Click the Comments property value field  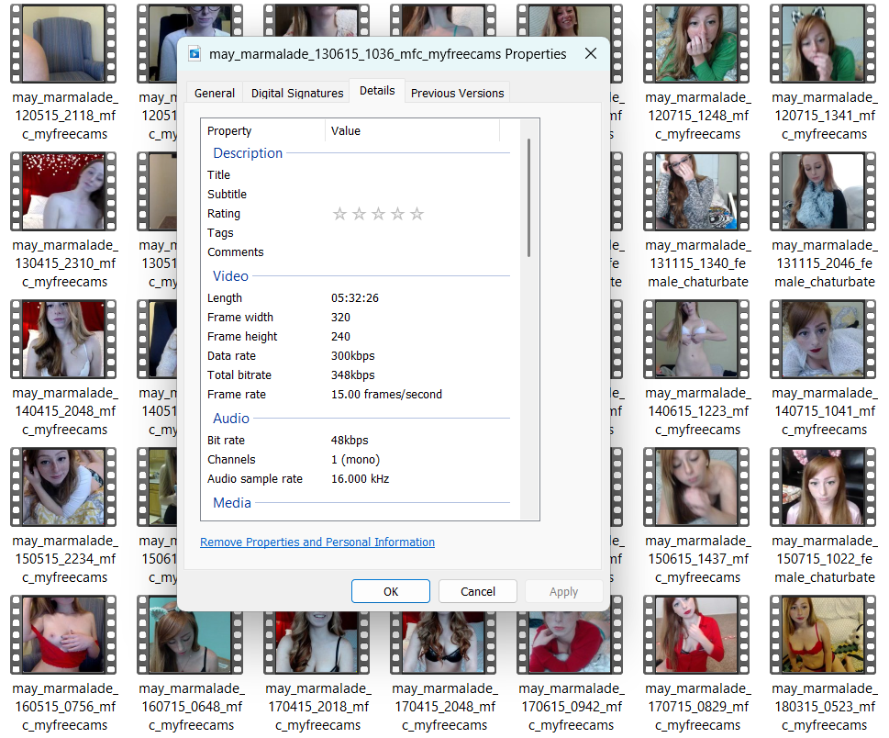(419, 252)
